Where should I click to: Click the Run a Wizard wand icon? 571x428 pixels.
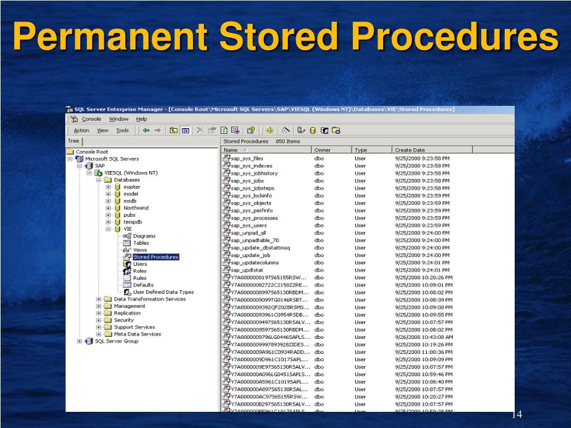(285, 130)
